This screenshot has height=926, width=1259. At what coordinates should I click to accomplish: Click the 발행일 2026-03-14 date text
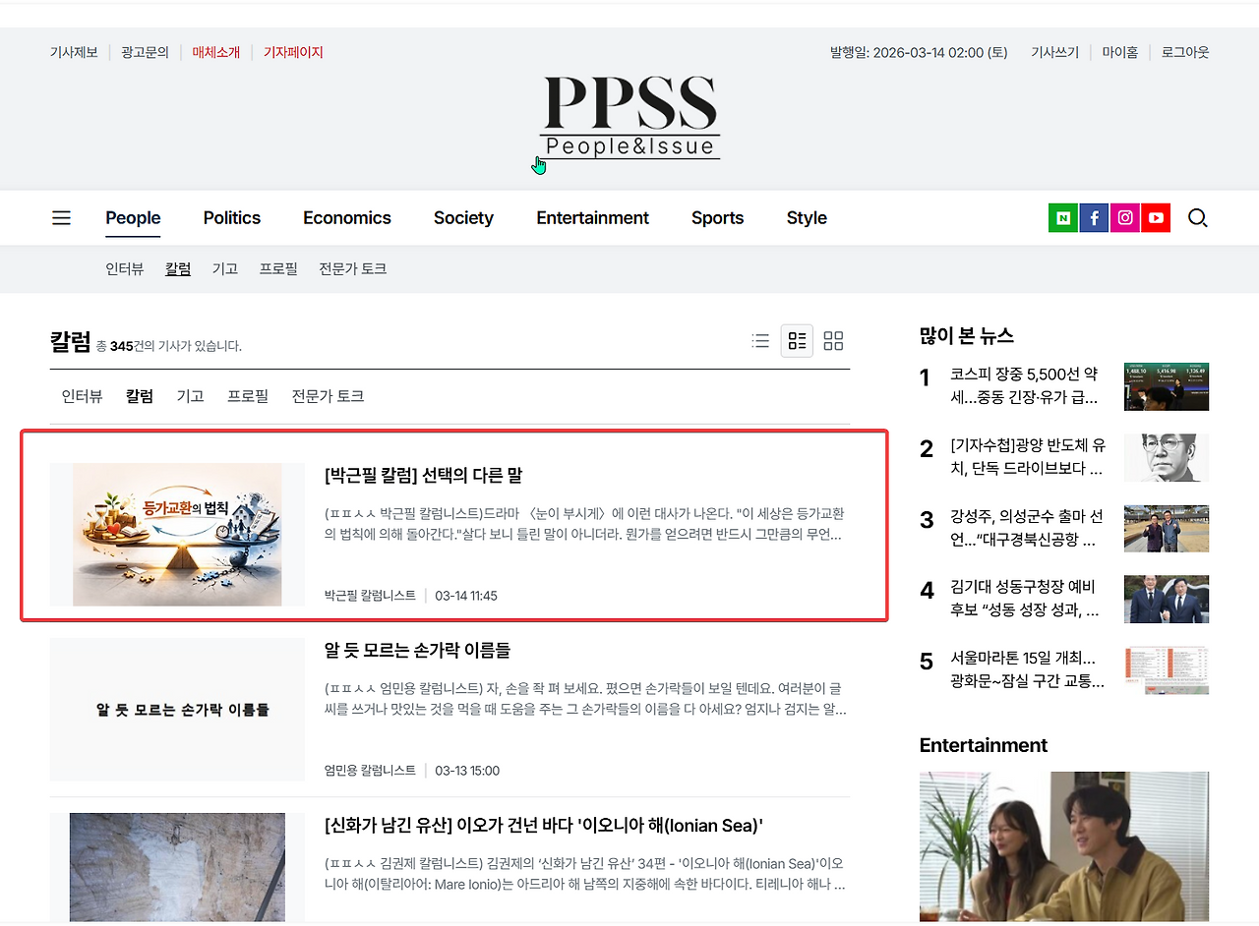919,52
